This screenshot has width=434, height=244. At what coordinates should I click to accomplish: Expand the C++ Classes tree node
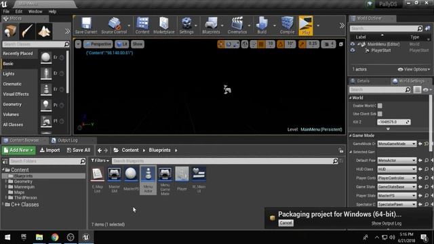[3, 205]
